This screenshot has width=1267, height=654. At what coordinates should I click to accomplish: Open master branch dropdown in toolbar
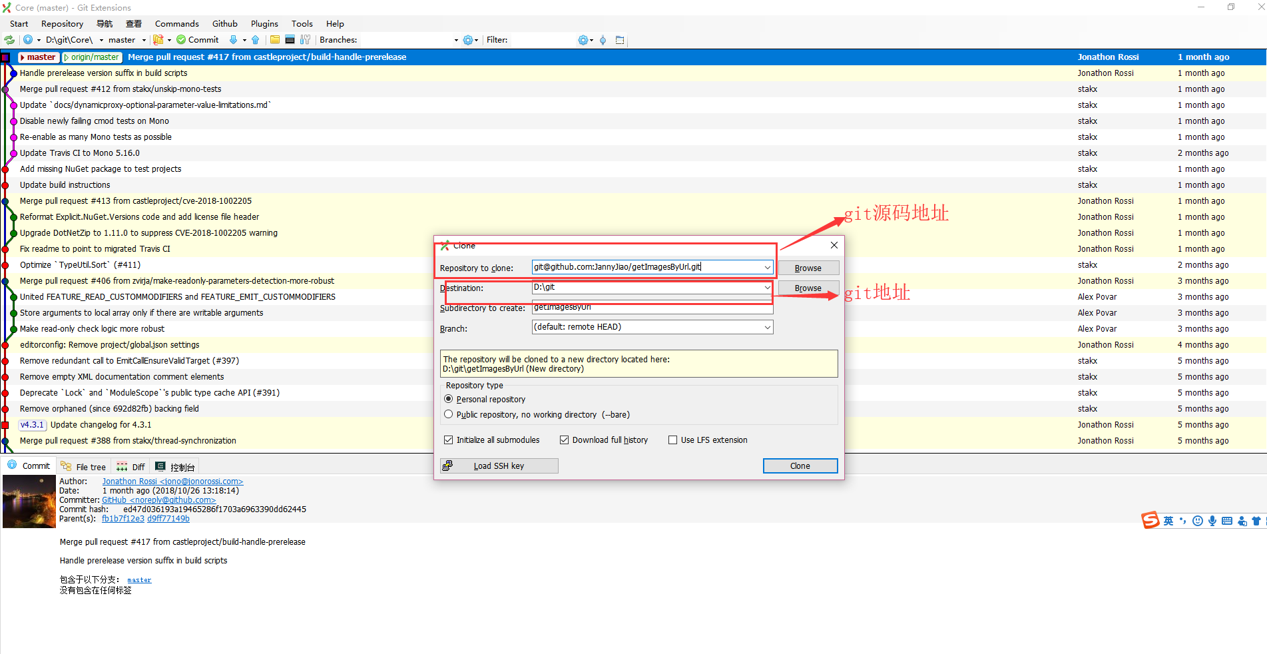144,40
